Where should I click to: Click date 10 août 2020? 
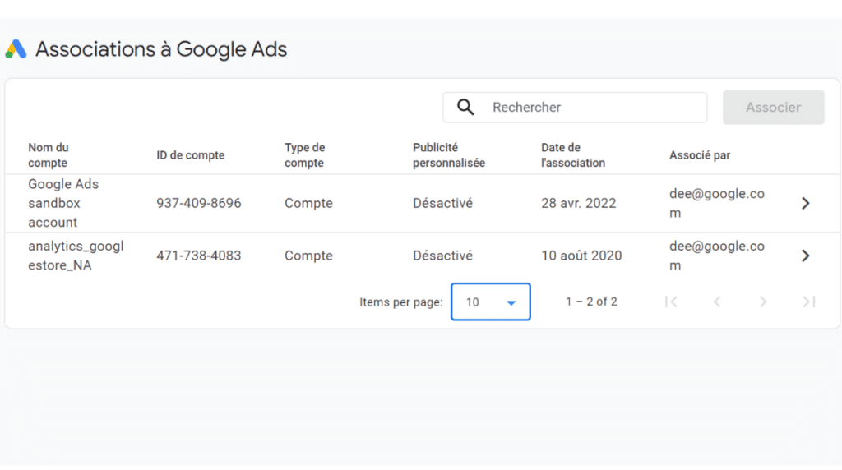click(x=581, y=256)
